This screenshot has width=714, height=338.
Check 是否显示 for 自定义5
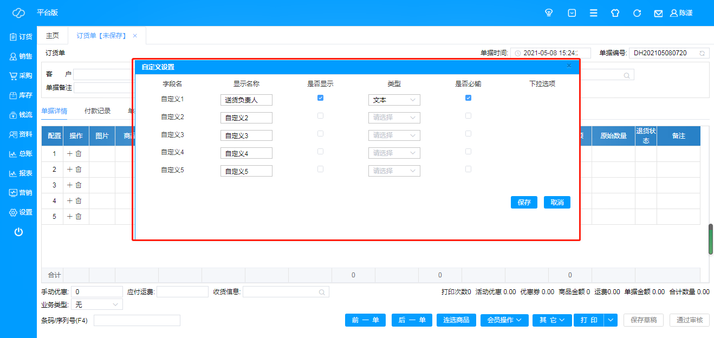[320, 170]
